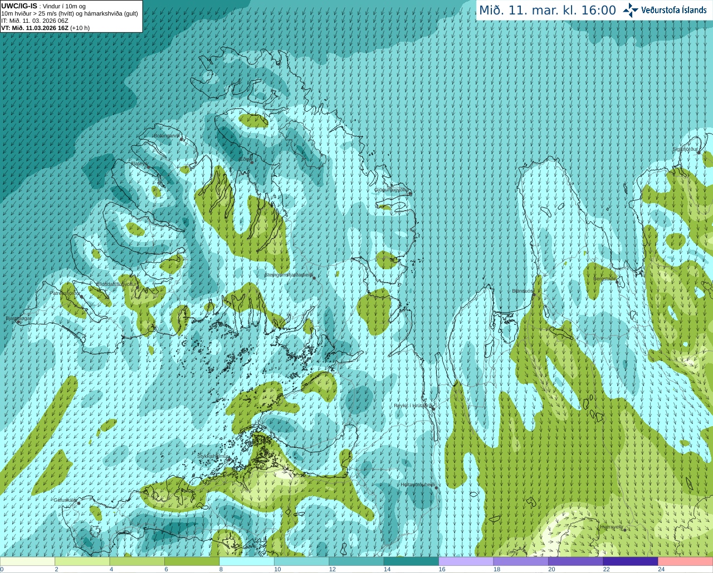The height and width of the screenshot is (573, 713).
Task: Select the 6–8 m/s olive legend swatch
Action: pyautogui.click(x=192, y=561)
